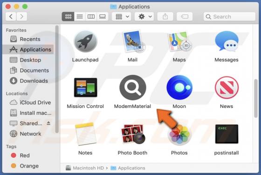Select the Moon app icon

pyautogui.click(x=179, y=87)
